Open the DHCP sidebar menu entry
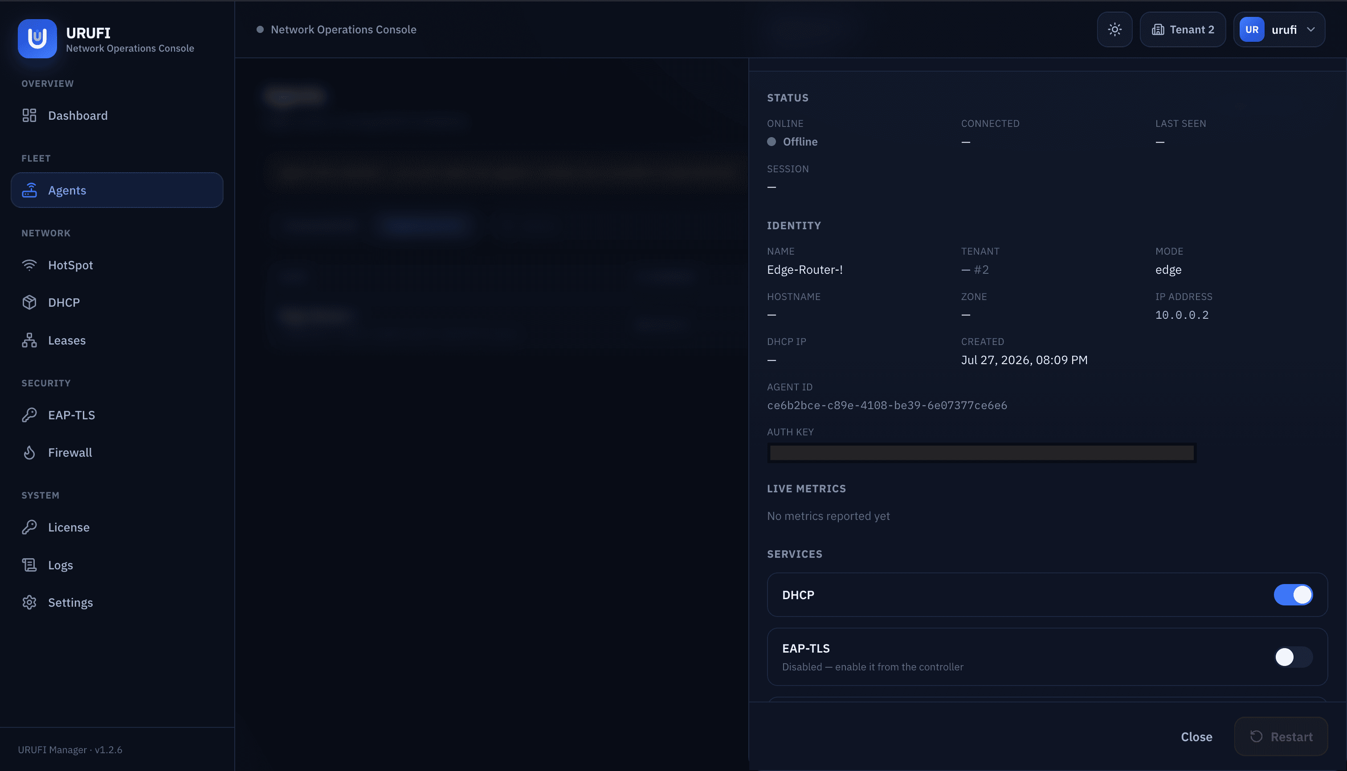This screenshot has width=1347, height=771. (x=117, y=302)
